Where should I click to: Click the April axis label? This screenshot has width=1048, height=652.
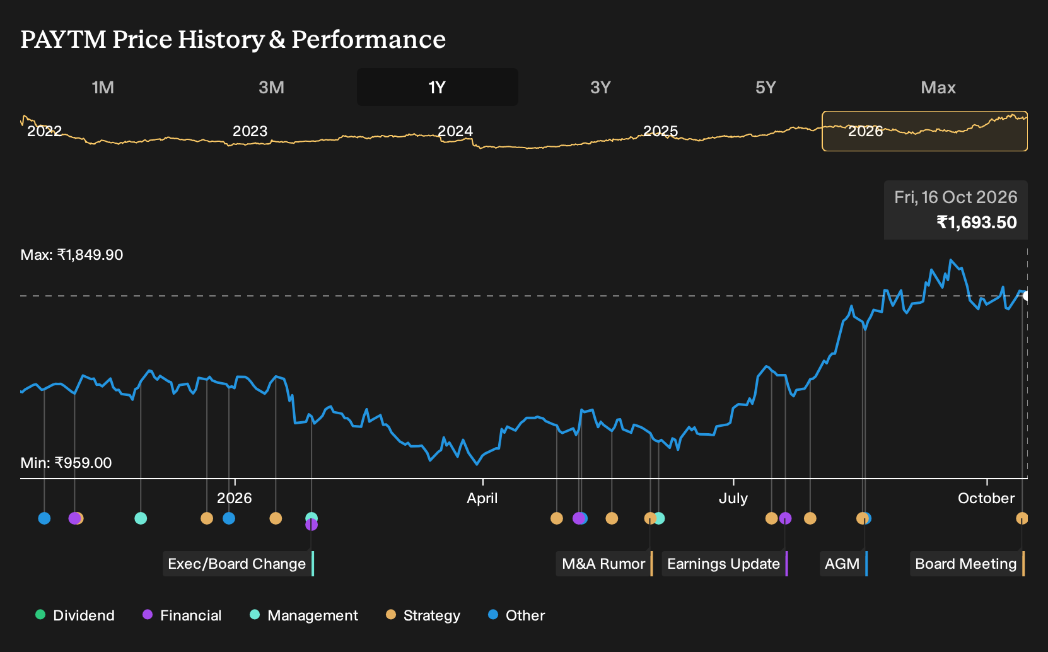pyautogui.click(x=482, y=498)
